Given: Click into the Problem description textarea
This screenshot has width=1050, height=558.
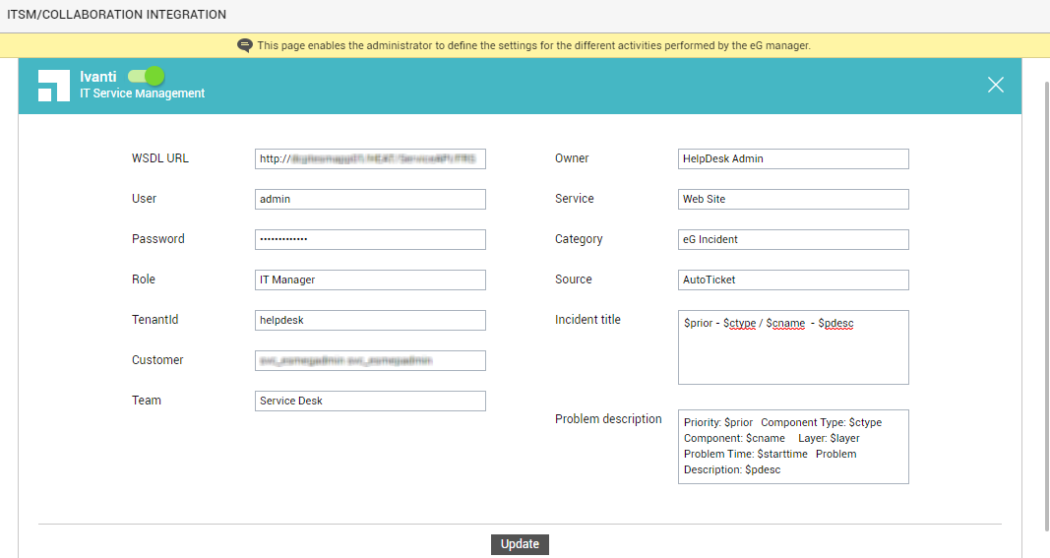Looking at the screenshot, I should coord(793,447).
